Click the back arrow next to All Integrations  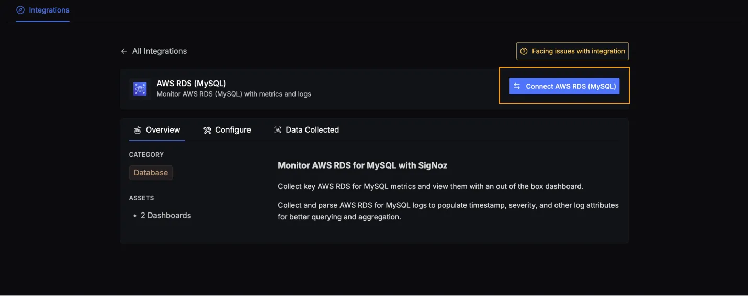pos(124,51)
